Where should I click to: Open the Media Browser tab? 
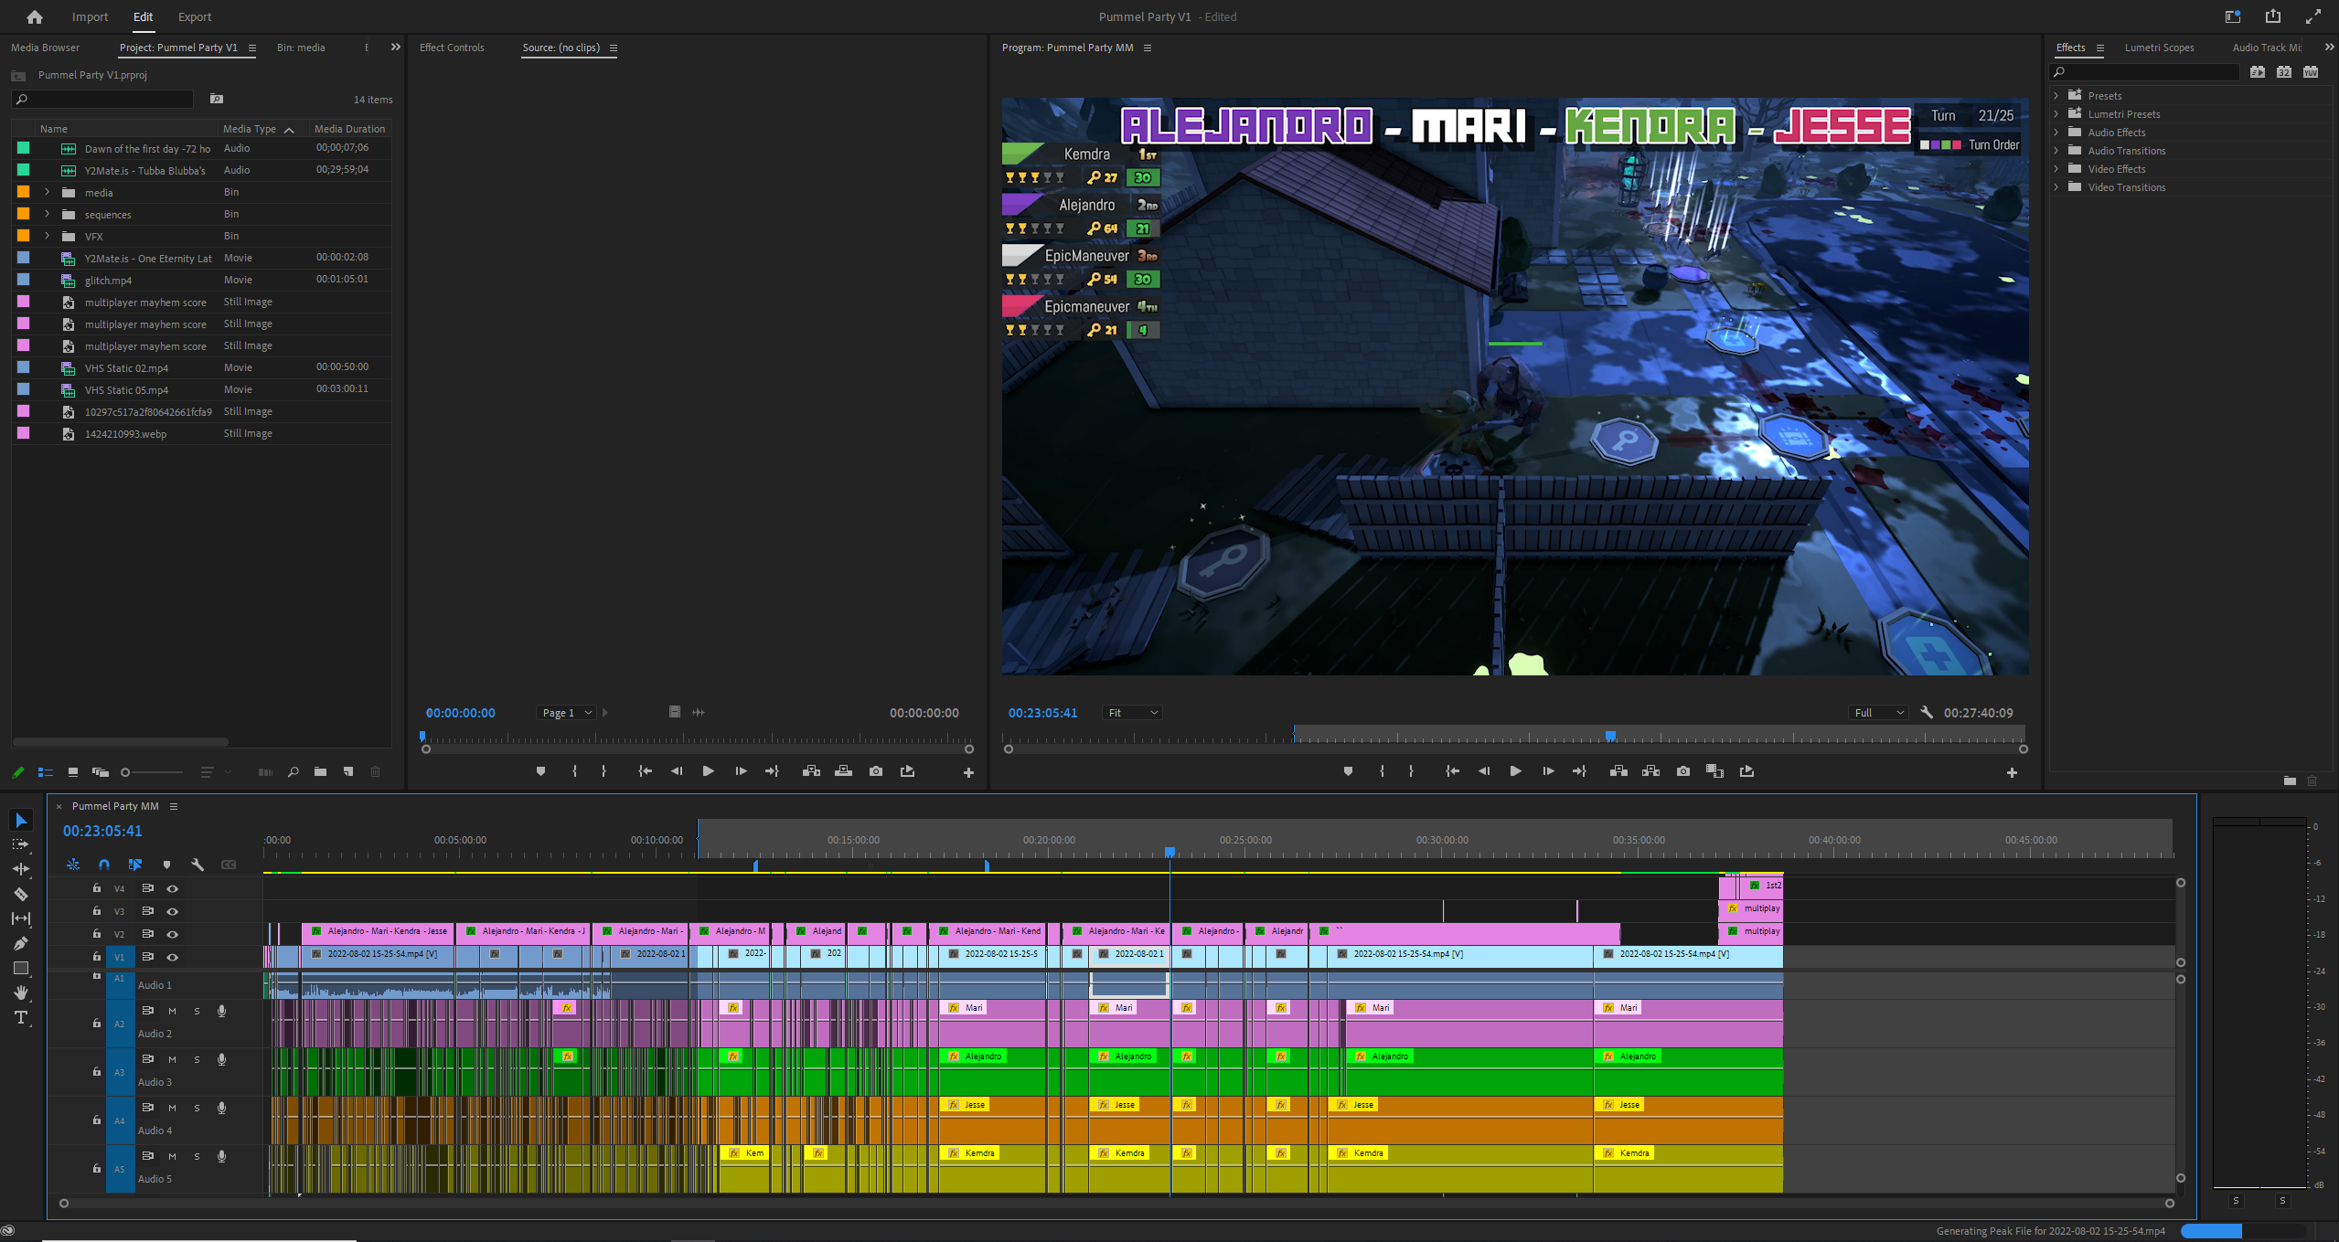(45, 48)
